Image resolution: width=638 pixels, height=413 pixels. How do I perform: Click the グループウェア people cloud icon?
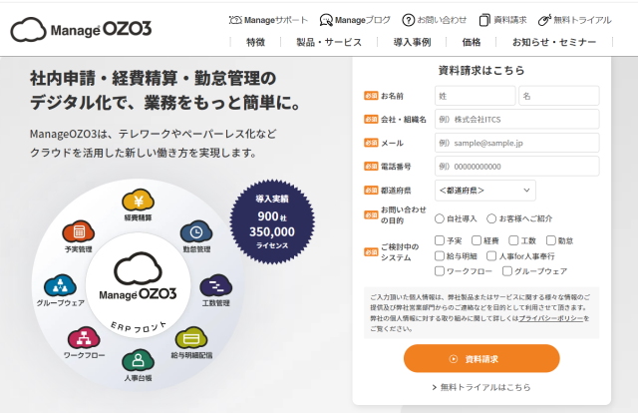60,285
